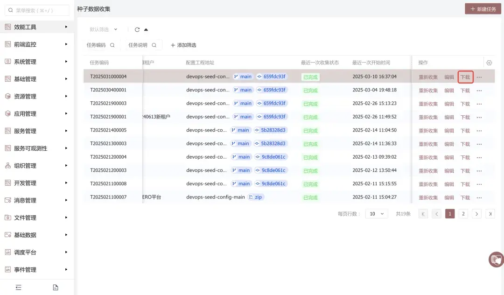
Task: Open the 默认筛选 filter dropdown
Action: pyautogui.click(x=104, y=29)
